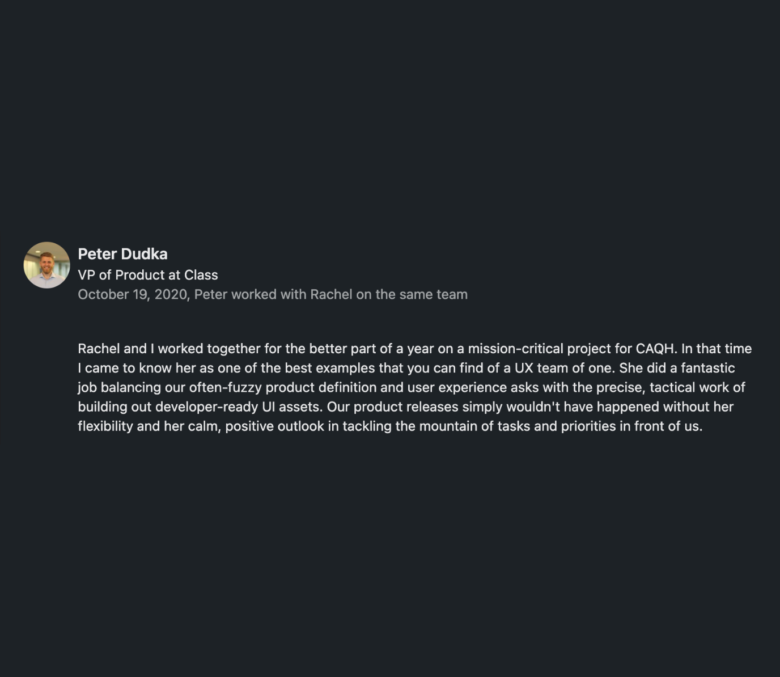The height and width of the screenshot is (677, 780).
Task: Click "mission-critical" in the recommendation text
Action: pos(515,349)
